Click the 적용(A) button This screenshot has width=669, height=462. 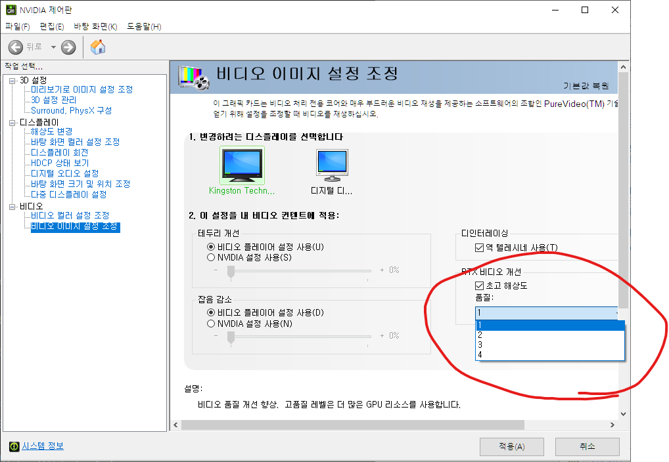(511, 447)
